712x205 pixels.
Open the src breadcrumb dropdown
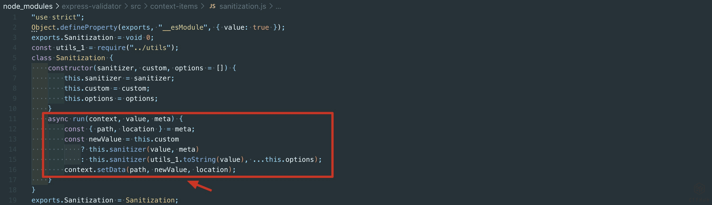135,6
